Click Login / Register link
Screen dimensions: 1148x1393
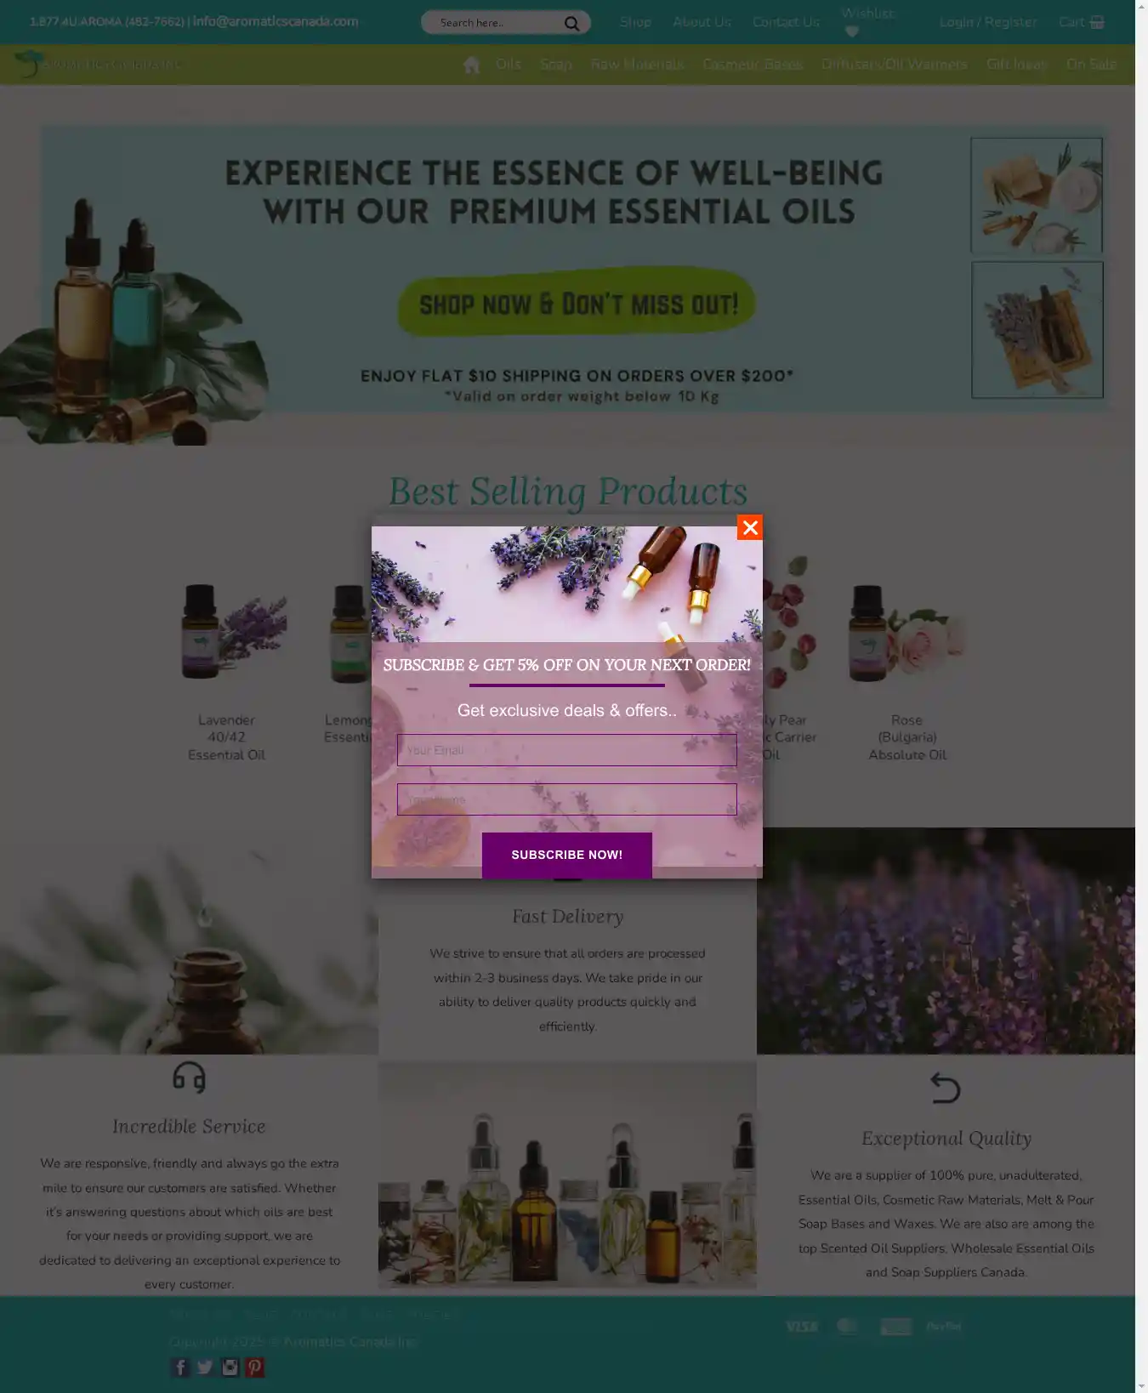(988, 22)
